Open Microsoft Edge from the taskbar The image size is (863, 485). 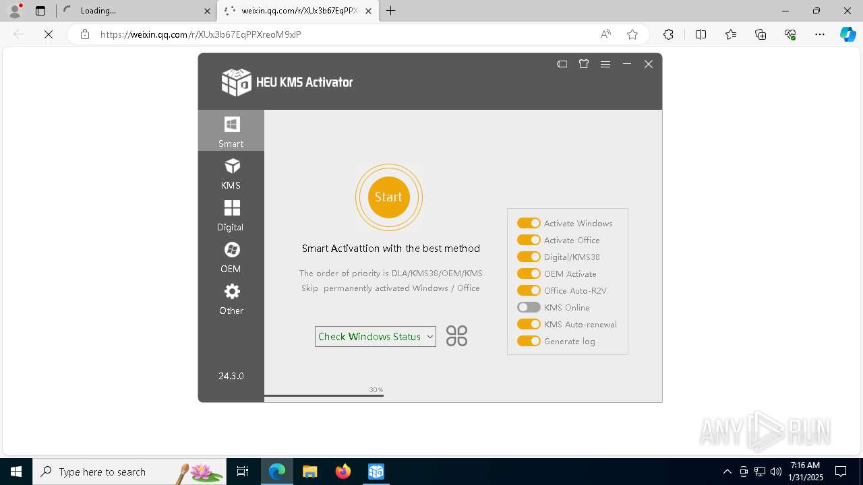(277, 472)
